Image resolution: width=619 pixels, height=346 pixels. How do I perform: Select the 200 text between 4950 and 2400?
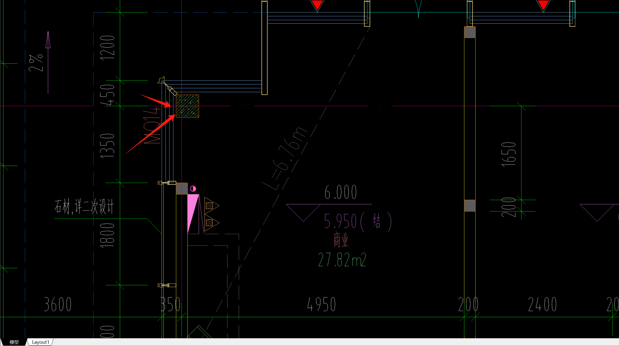click(x=468, y=305)
